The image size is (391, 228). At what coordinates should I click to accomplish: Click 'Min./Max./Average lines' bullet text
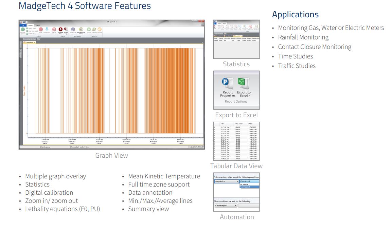point(160,200)
